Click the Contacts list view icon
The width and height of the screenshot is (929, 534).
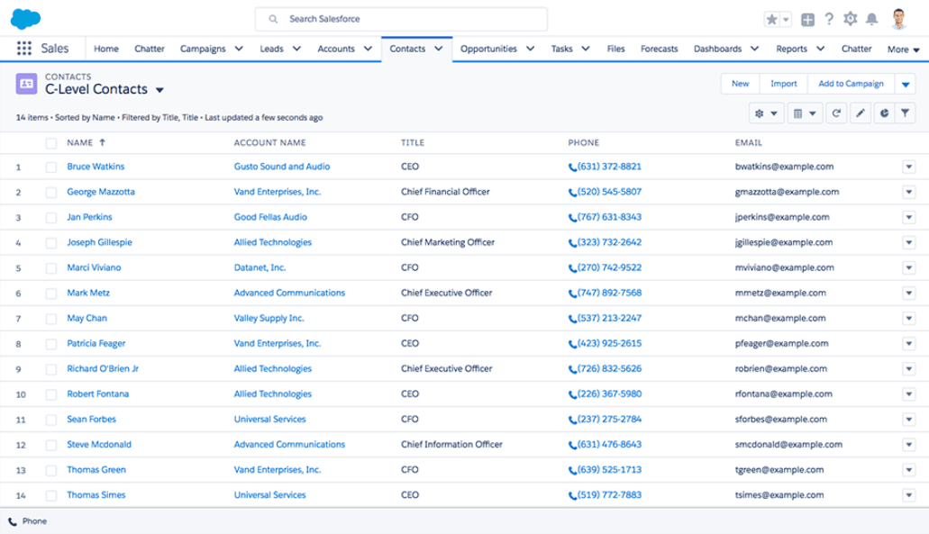pyautogui.click(x=26, y=84)
